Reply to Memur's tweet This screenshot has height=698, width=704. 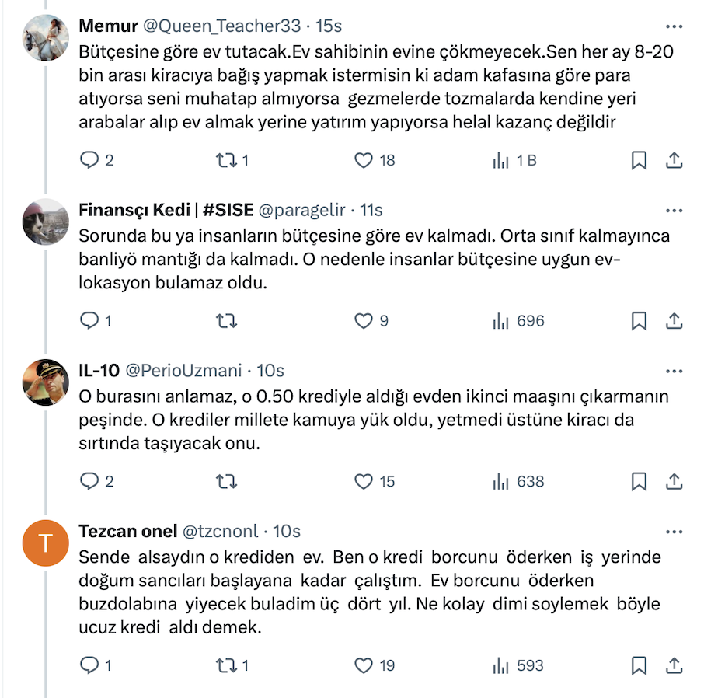point(90,160)
